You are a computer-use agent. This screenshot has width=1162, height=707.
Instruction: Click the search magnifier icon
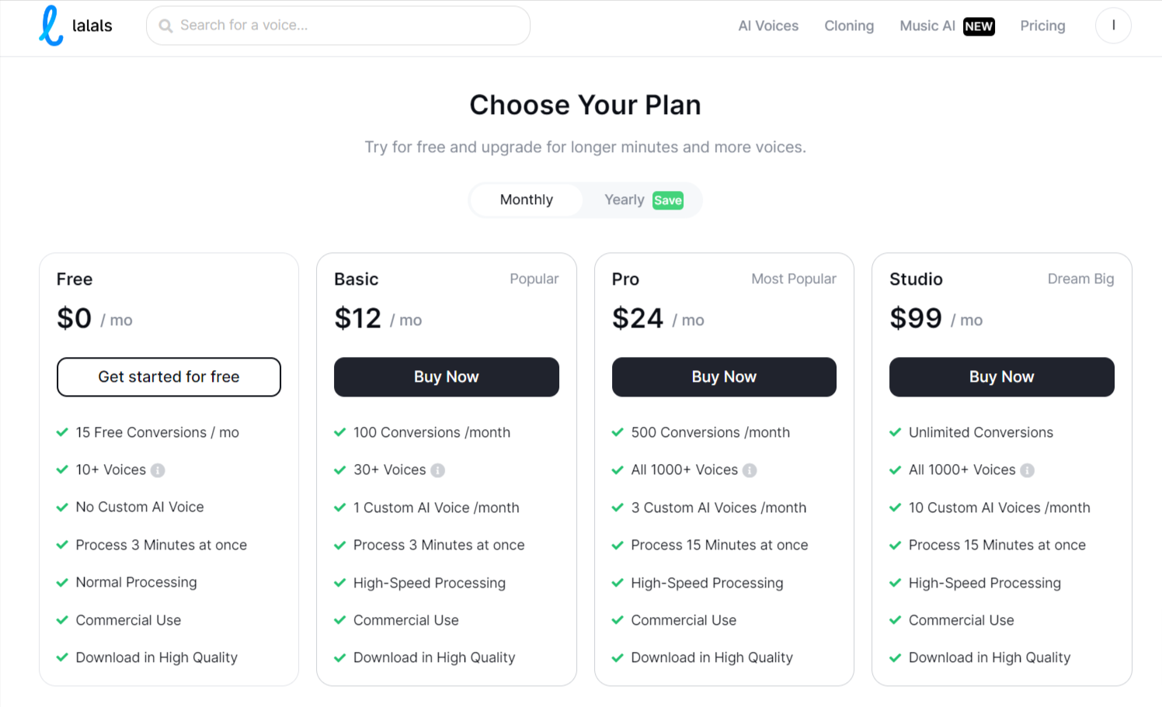point(165,26)
